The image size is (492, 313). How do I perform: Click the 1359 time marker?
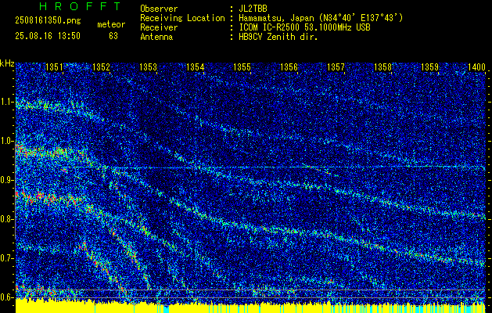429,67
